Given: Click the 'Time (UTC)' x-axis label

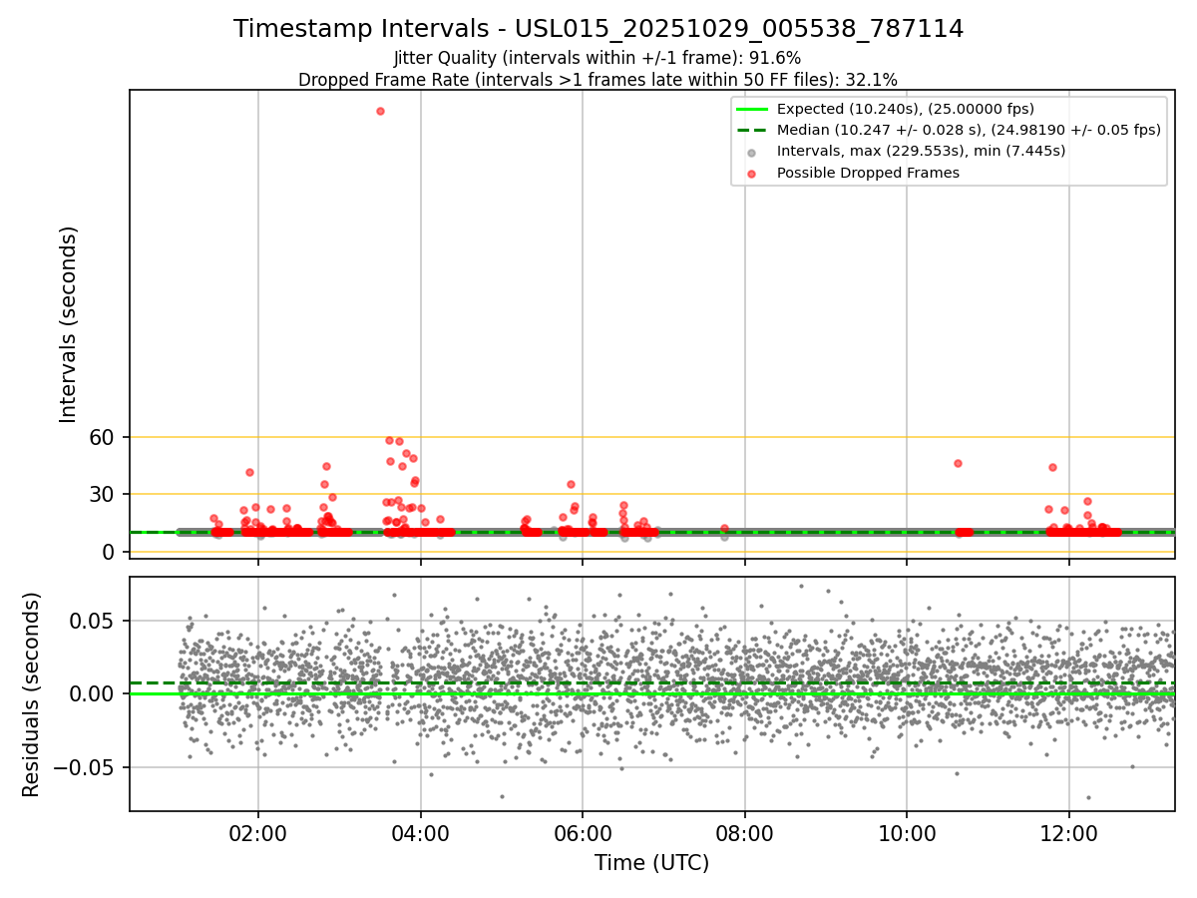Looking at the screenshot, I should [651, 863].
